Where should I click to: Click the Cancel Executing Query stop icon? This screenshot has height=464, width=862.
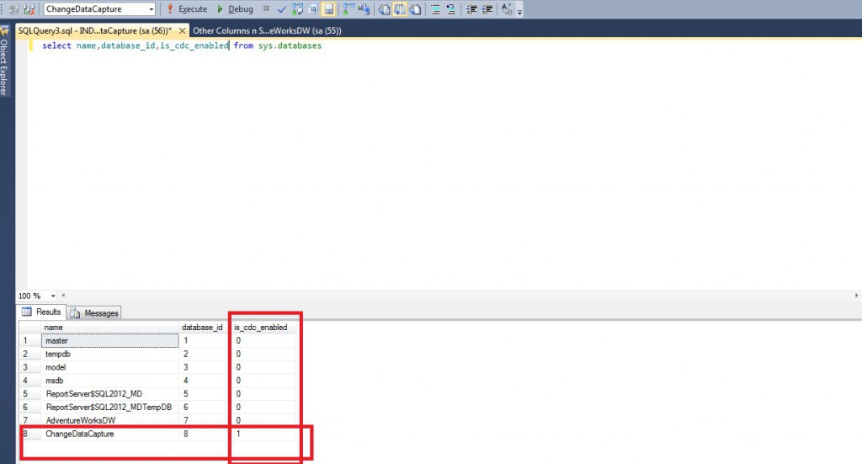(x=267, y=9)
